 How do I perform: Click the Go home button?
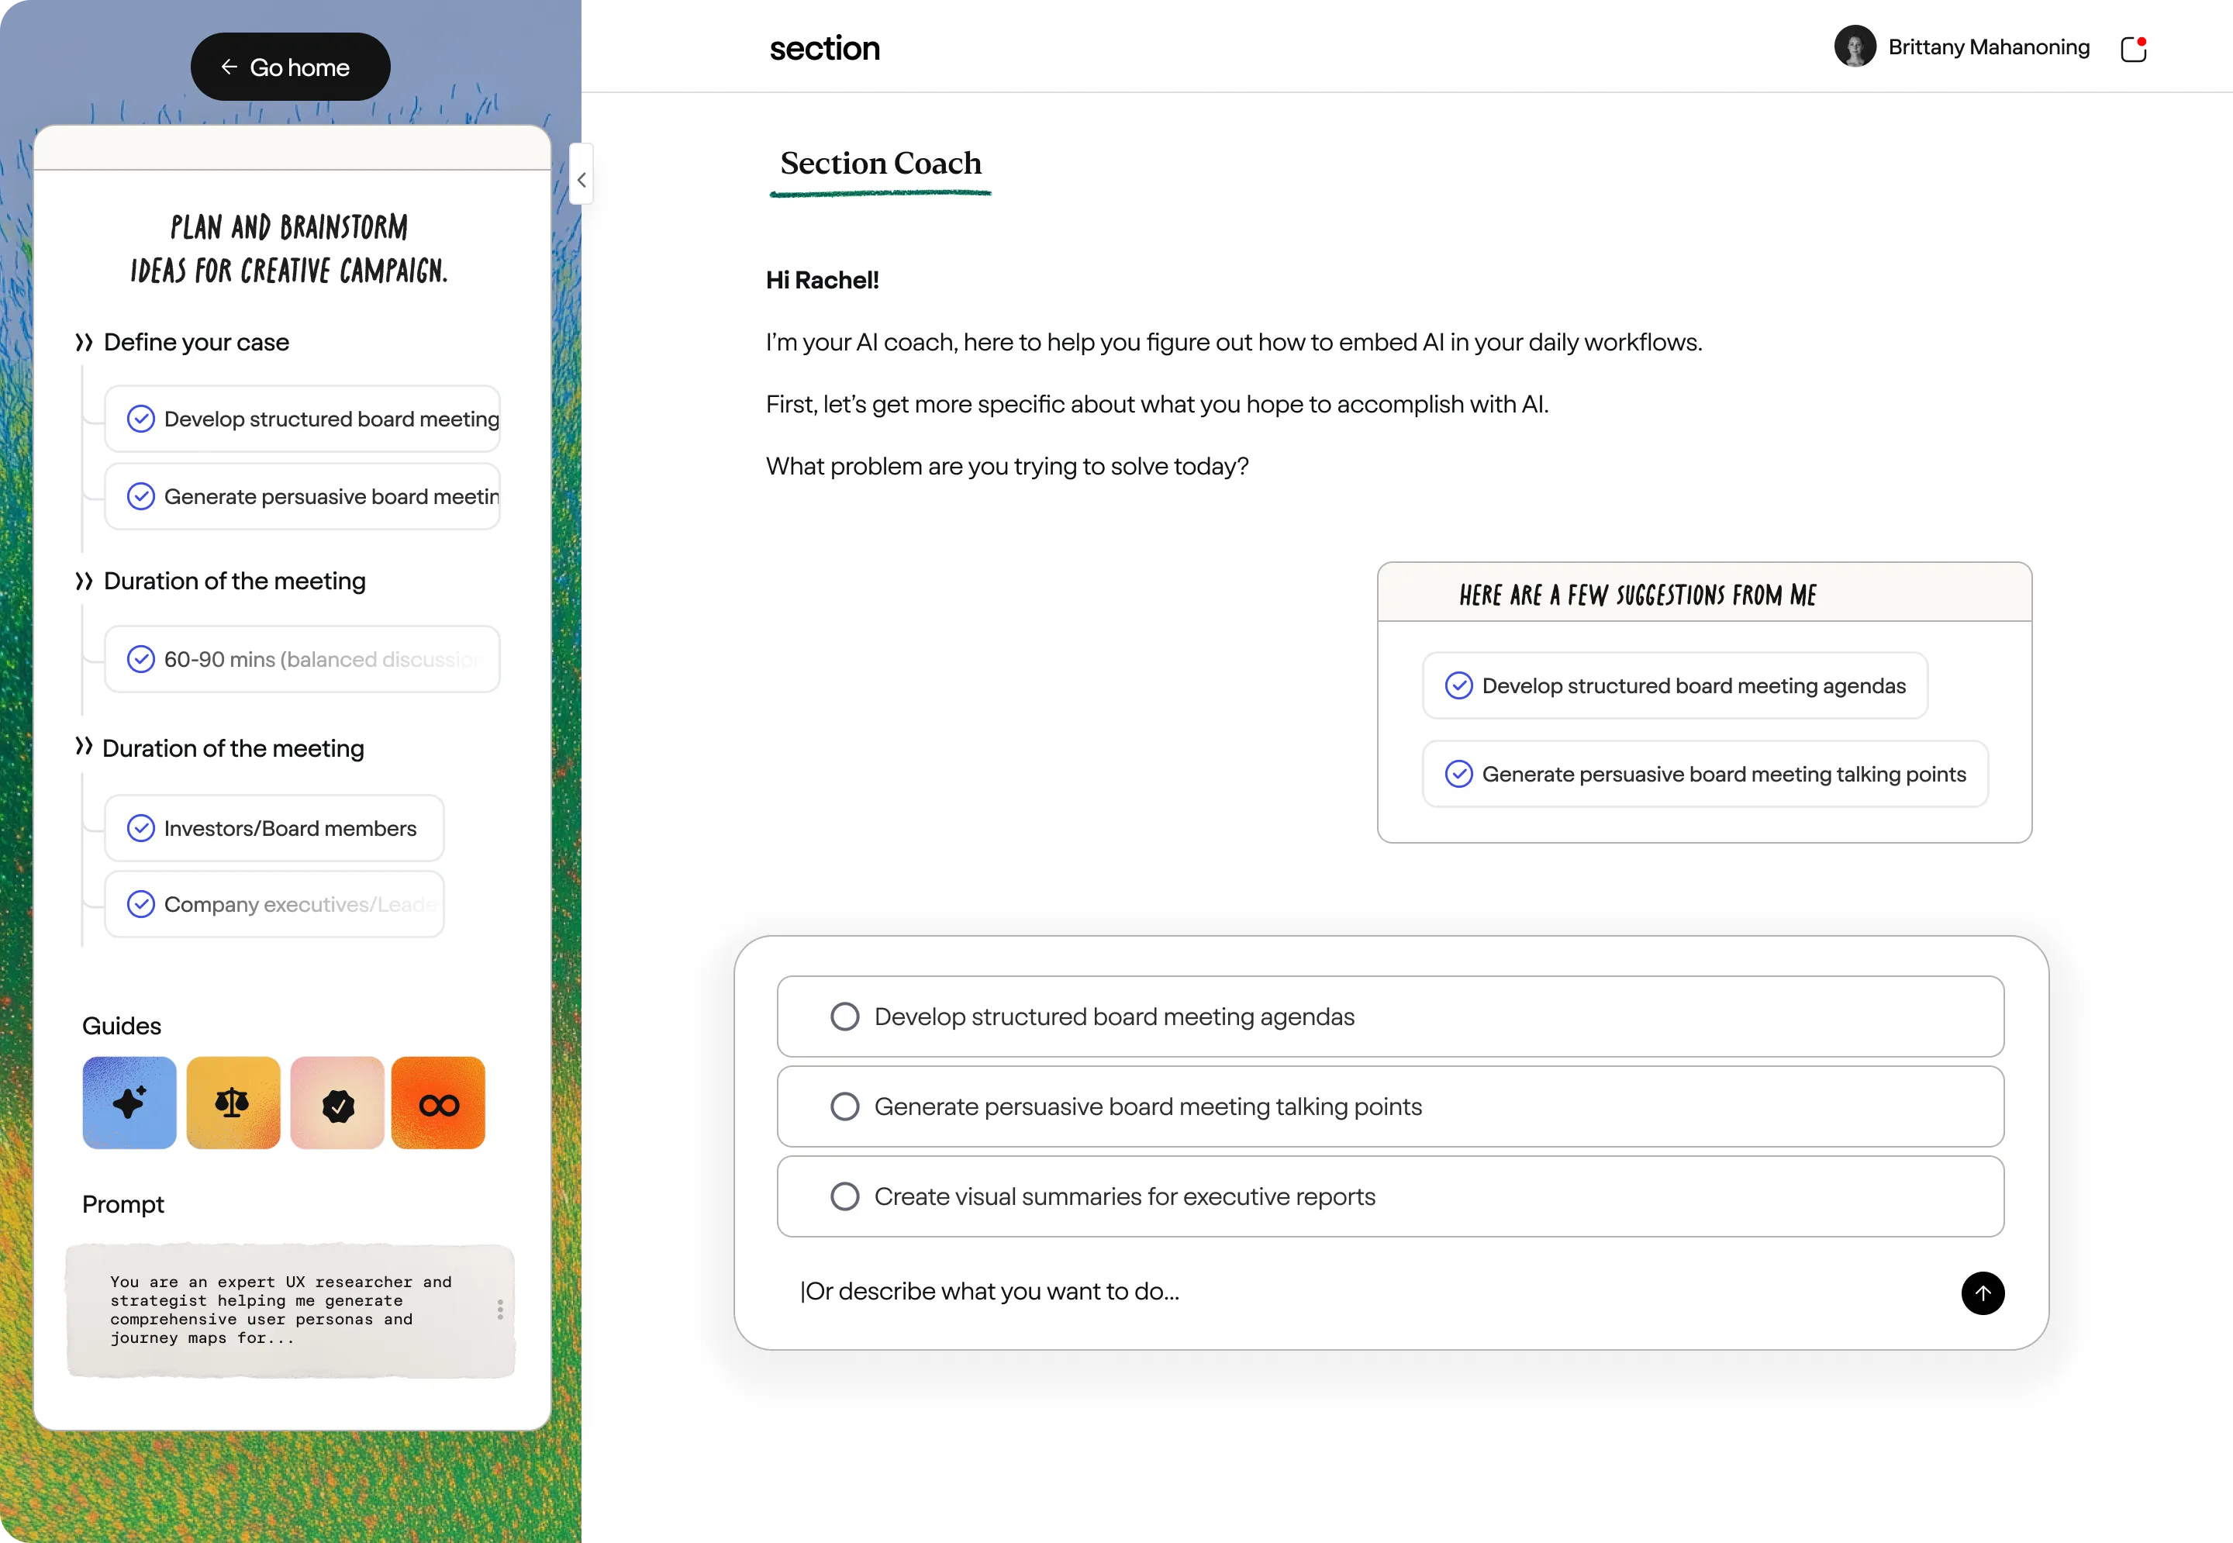pyautogui.click(x=290, y=66)
